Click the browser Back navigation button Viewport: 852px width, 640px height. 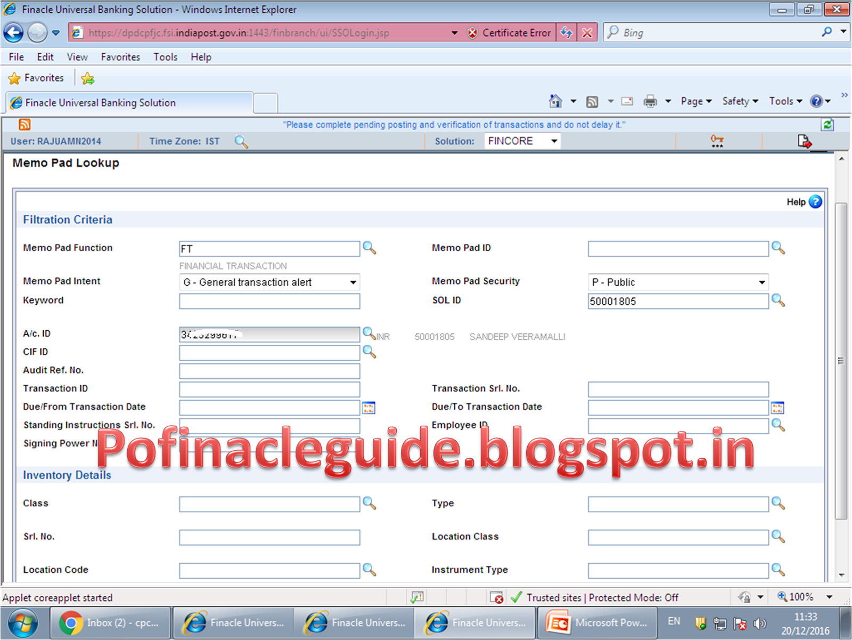[13, 33]
